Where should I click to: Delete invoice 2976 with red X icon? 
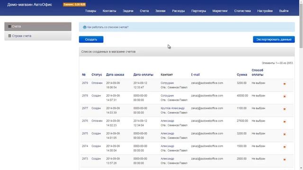285,122
